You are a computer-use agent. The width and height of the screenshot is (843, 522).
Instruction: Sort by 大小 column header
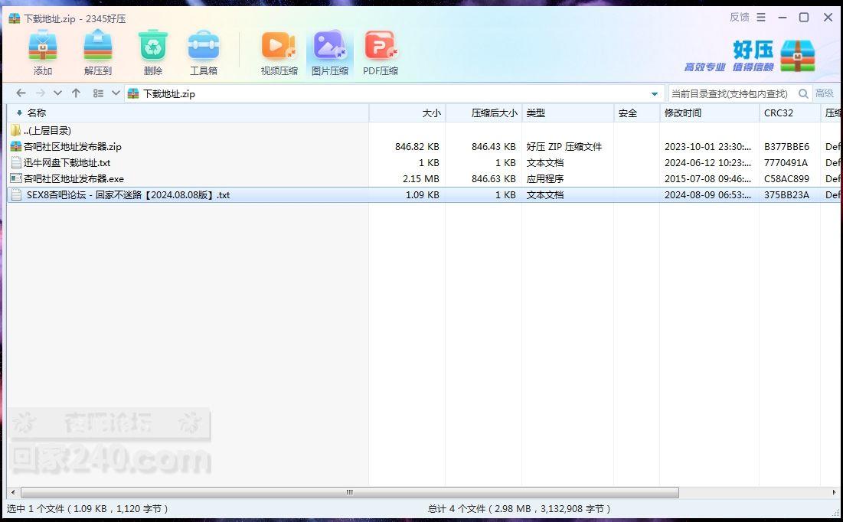tap(407, 113)
